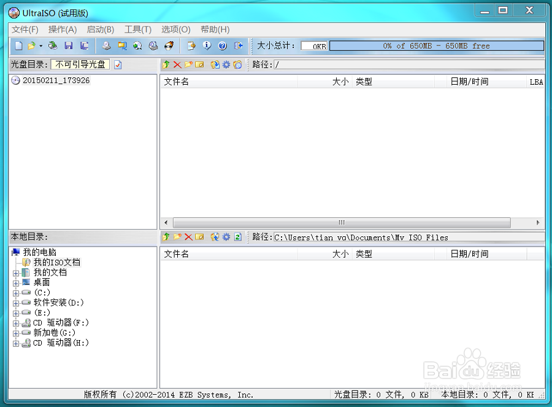Click the Add to disc icon in local panel

tap(215, 237)
